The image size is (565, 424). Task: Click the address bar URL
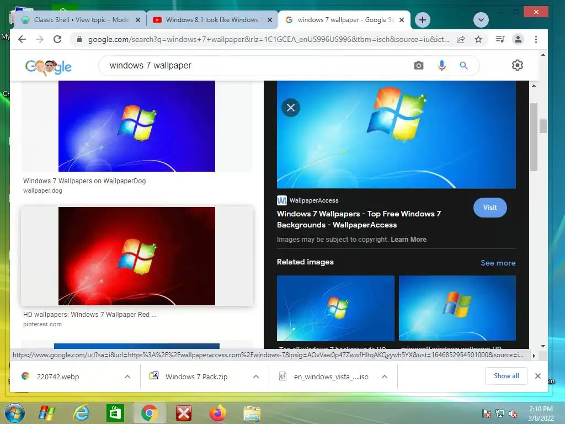(269, 39)
